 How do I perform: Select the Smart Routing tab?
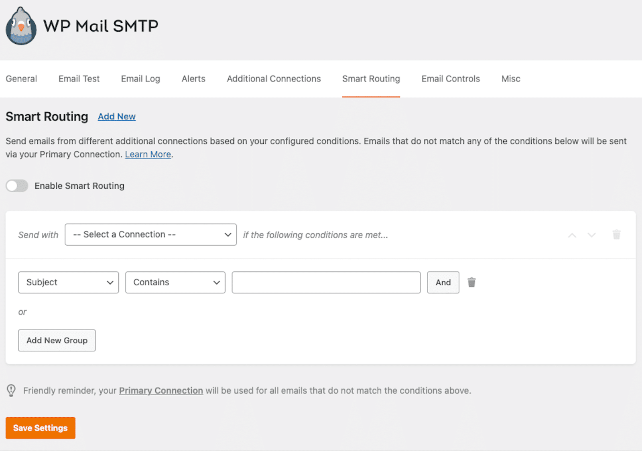tap(371, 79)
